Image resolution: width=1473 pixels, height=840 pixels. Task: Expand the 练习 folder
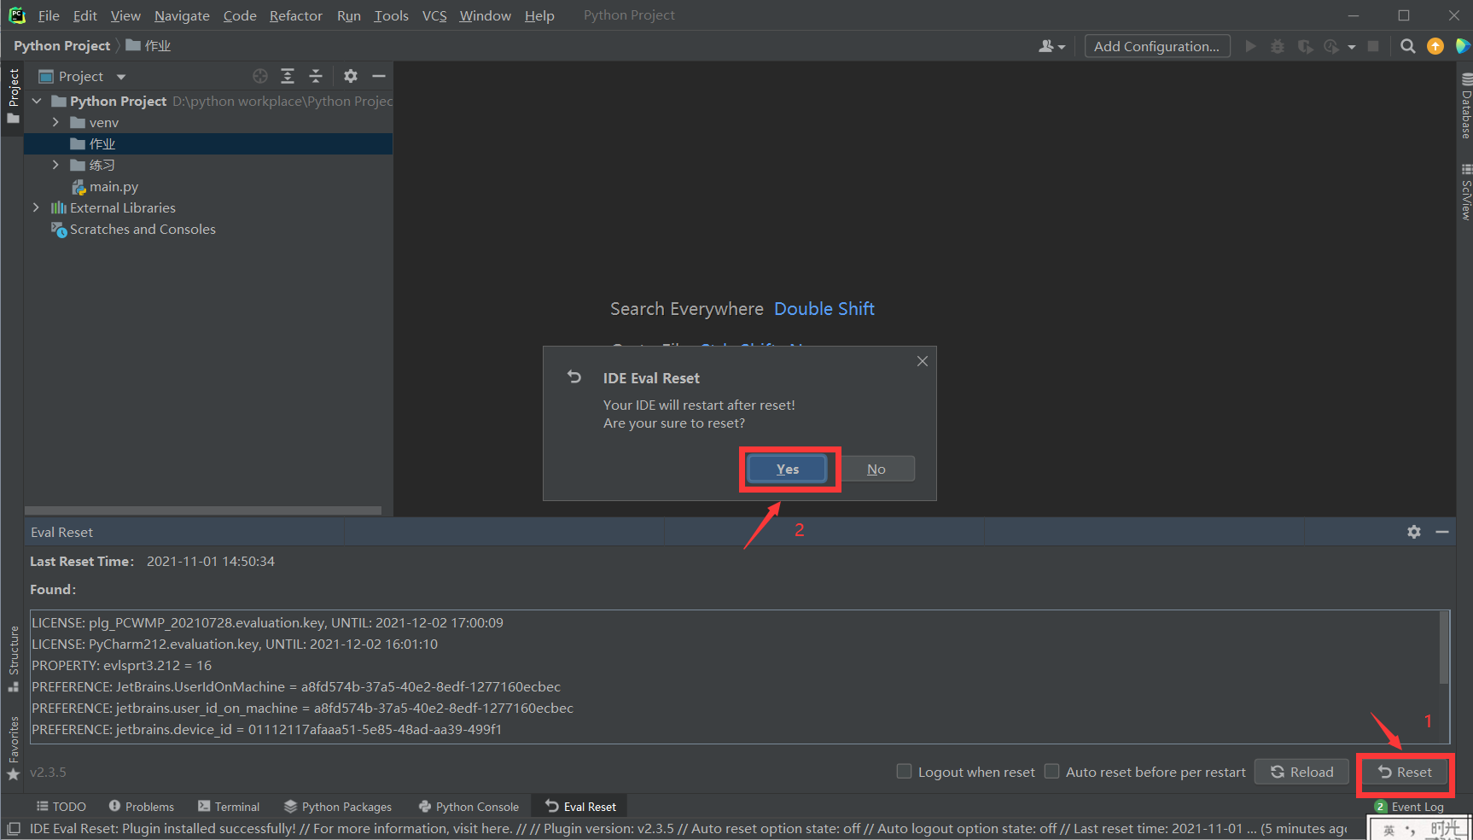tap(55, 165)
